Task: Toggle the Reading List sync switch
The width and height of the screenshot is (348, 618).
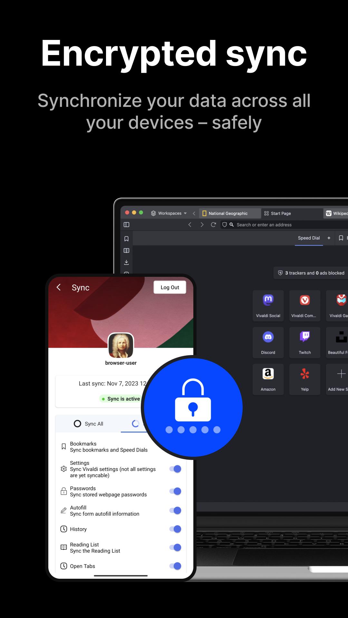Action: (175, 548)
